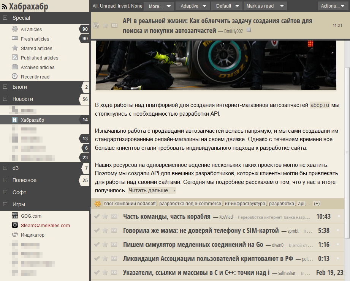Open the Adaptive view mode dropdown
This screenshot has height=281, width=350.
(193, 6)
